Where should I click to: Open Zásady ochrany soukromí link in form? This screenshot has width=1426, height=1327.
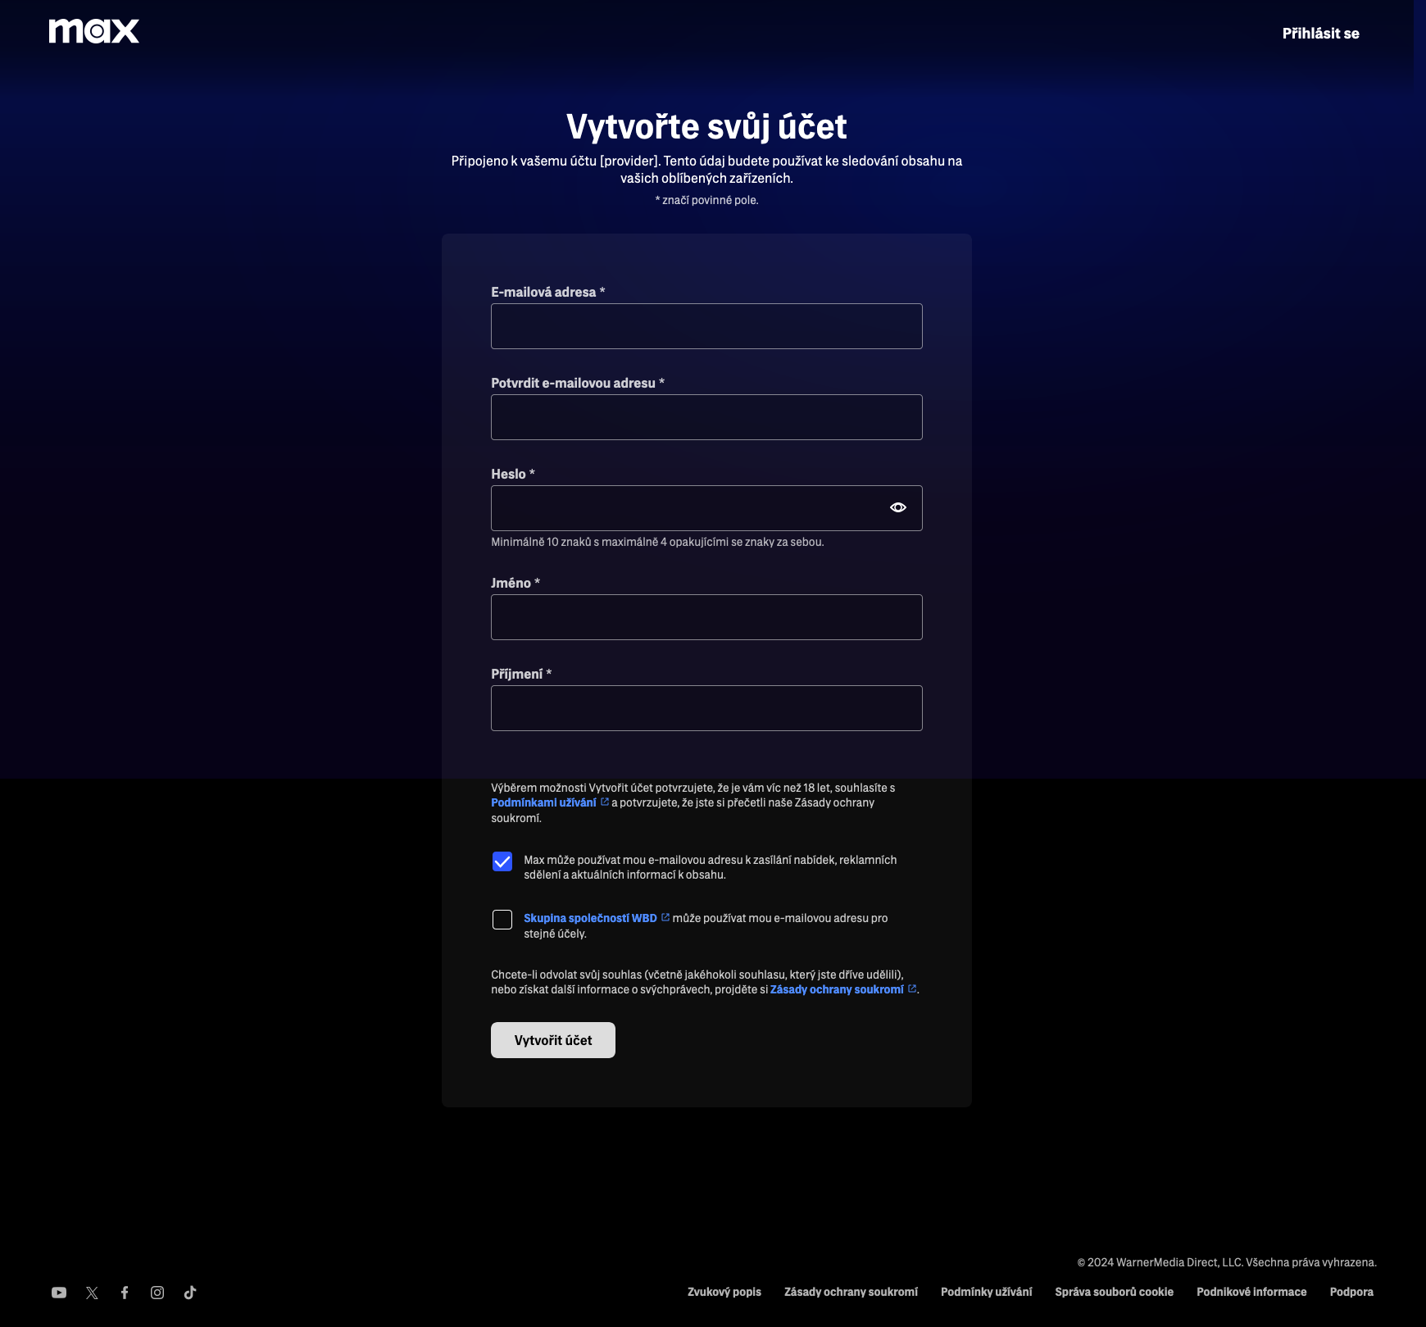point(837,990)
